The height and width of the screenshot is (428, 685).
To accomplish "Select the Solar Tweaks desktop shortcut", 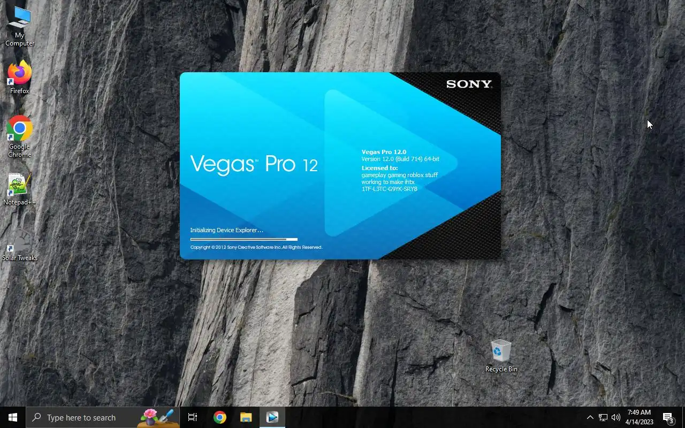I will (x=19, y=245).
